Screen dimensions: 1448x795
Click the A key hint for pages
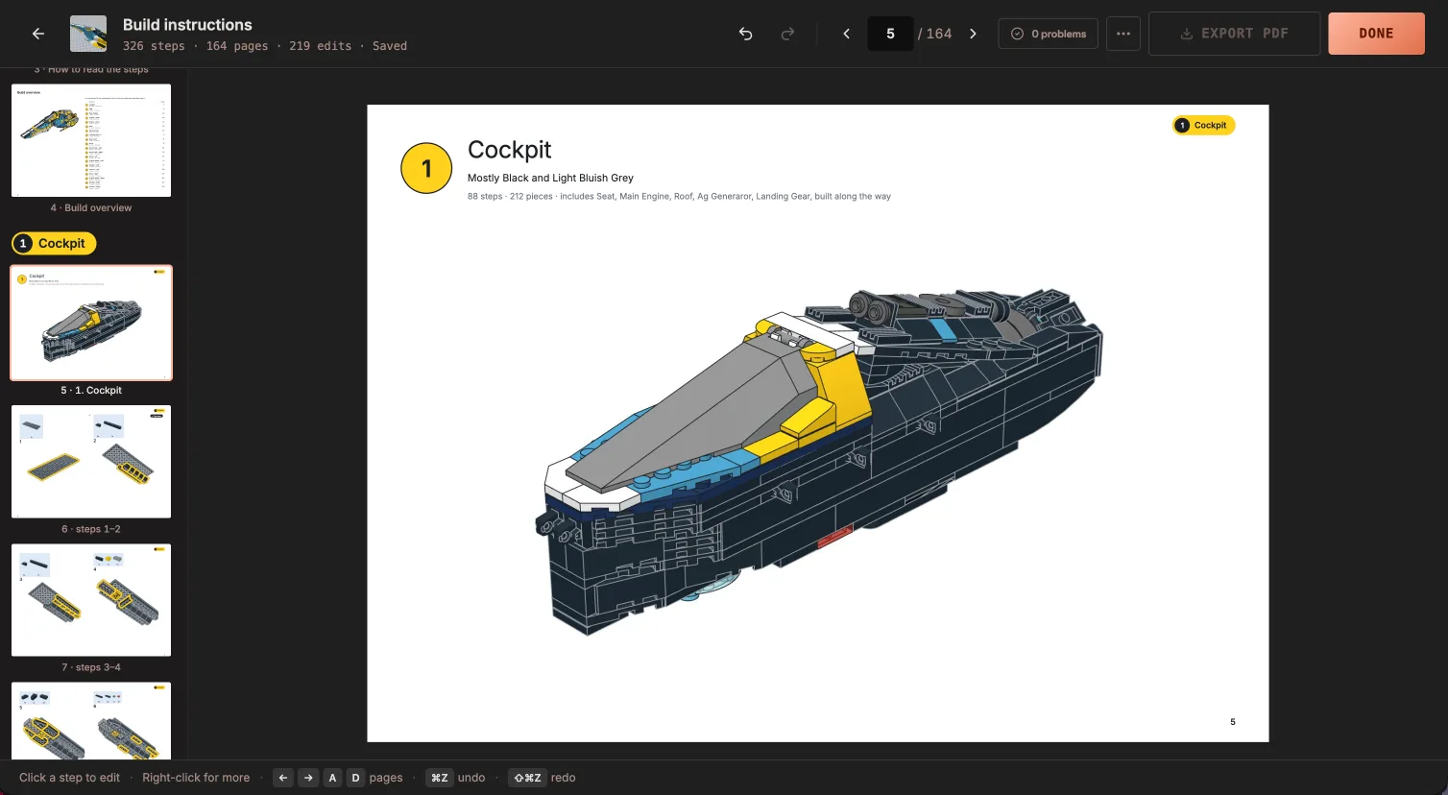(x=332, y=778)
